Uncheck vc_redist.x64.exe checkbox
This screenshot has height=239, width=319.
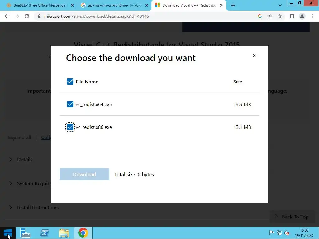click(70, 104)
